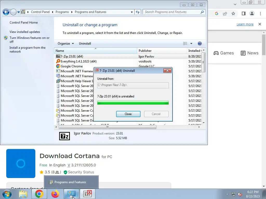Image resolution: width=266 pixels, height=199 pixels.
Task: Open View installed updates link
Action: point(25,32)
